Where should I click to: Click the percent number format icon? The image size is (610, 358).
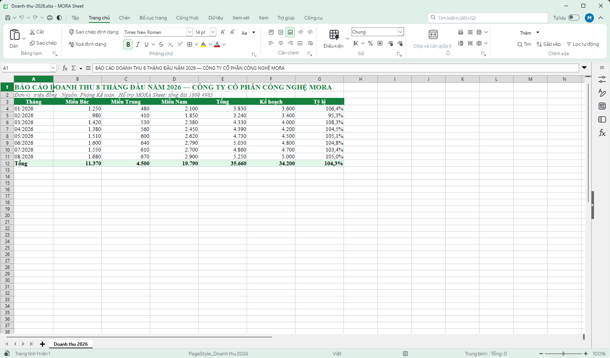point(370,43)
